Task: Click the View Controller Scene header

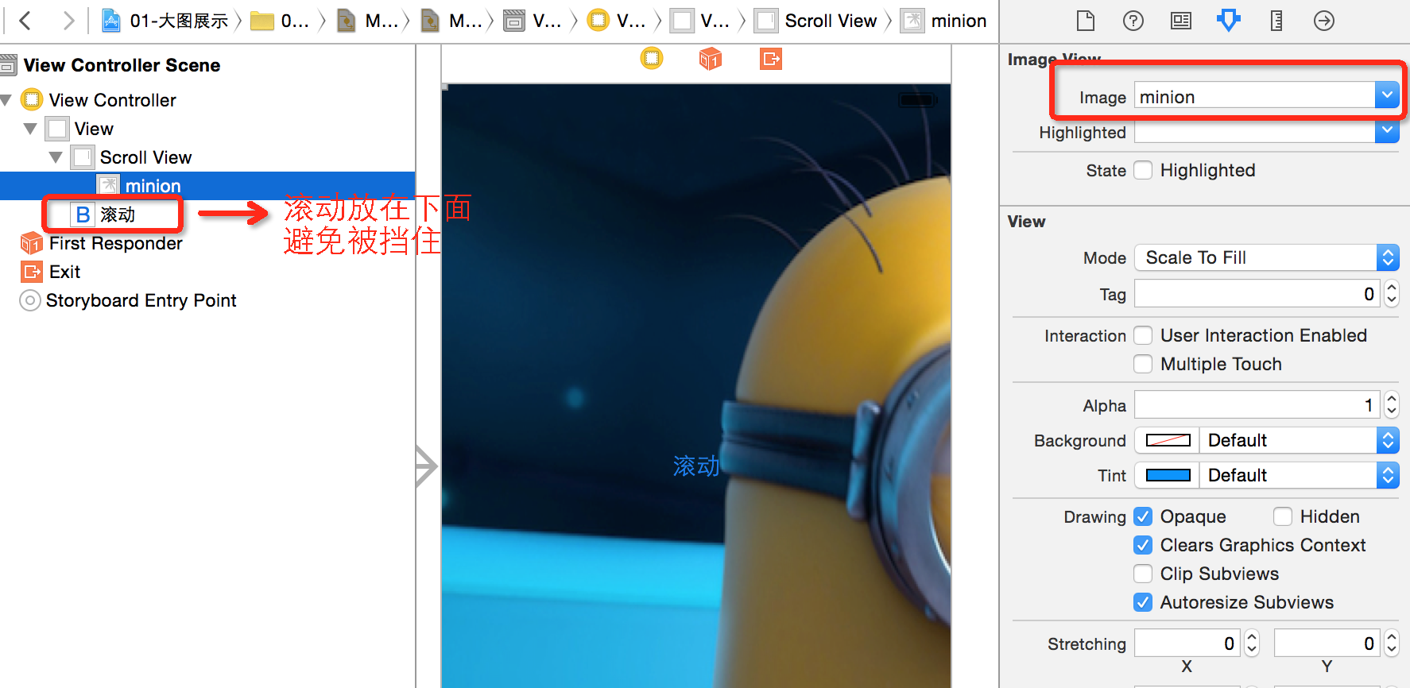Action: point(122,65)
